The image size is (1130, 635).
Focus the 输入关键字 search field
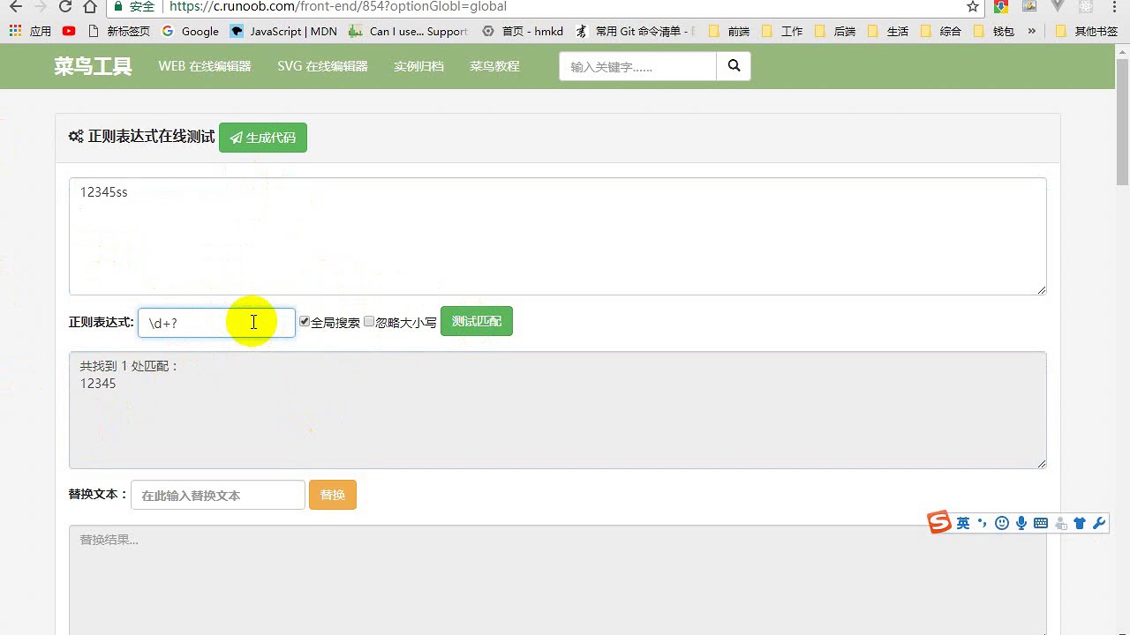(637, 66)
